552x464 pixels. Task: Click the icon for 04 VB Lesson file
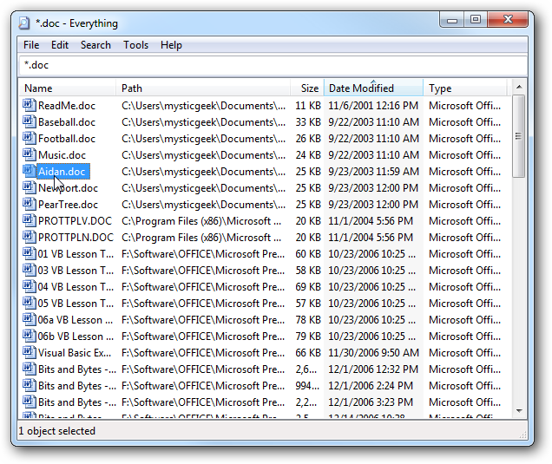(x=30, y=287)
